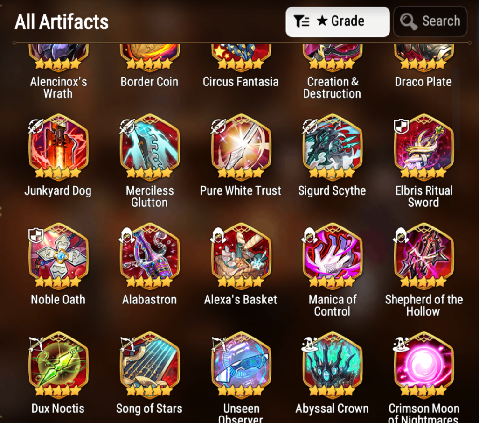Select the Song of Stars artifact
This screenshot has height=423, width=479.
click(x=149, y=365)
